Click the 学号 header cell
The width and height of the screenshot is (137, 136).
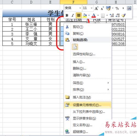(12, 20)
